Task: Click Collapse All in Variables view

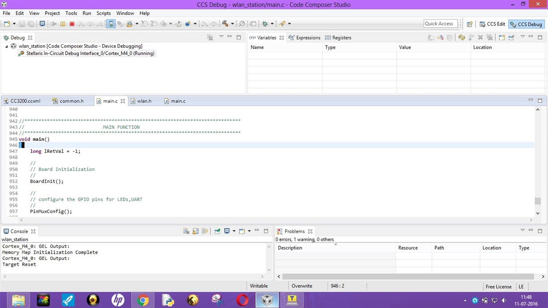Action: click(450, 37)
